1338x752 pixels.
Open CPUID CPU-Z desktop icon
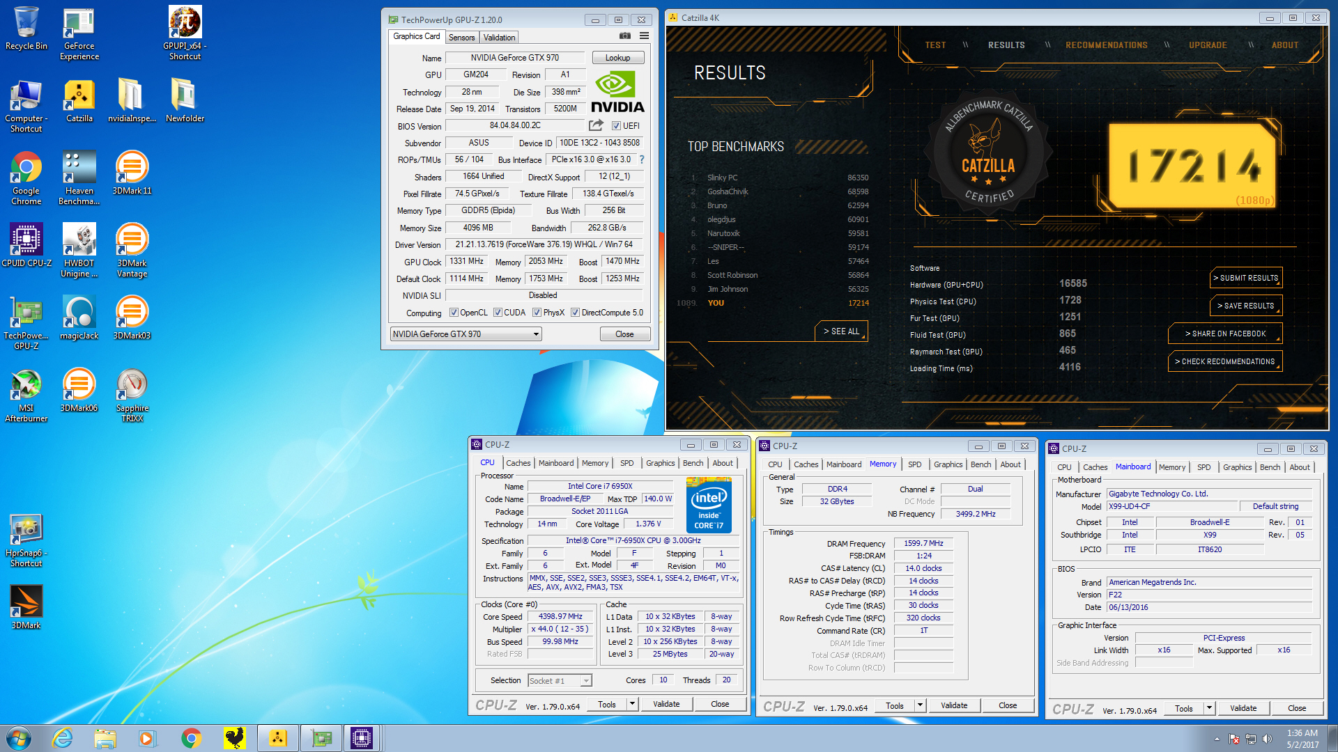pos(26,245)
